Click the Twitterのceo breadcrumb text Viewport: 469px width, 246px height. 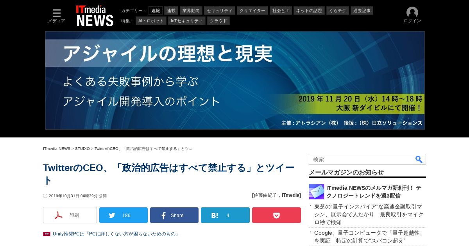click(x=143, y=149)
